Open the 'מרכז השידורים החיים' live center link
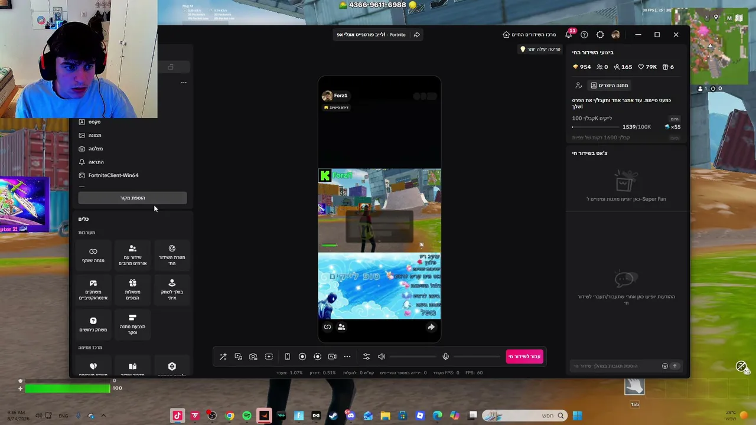The width and height of the screenshot is (756, 425). (x=529, y=35)
